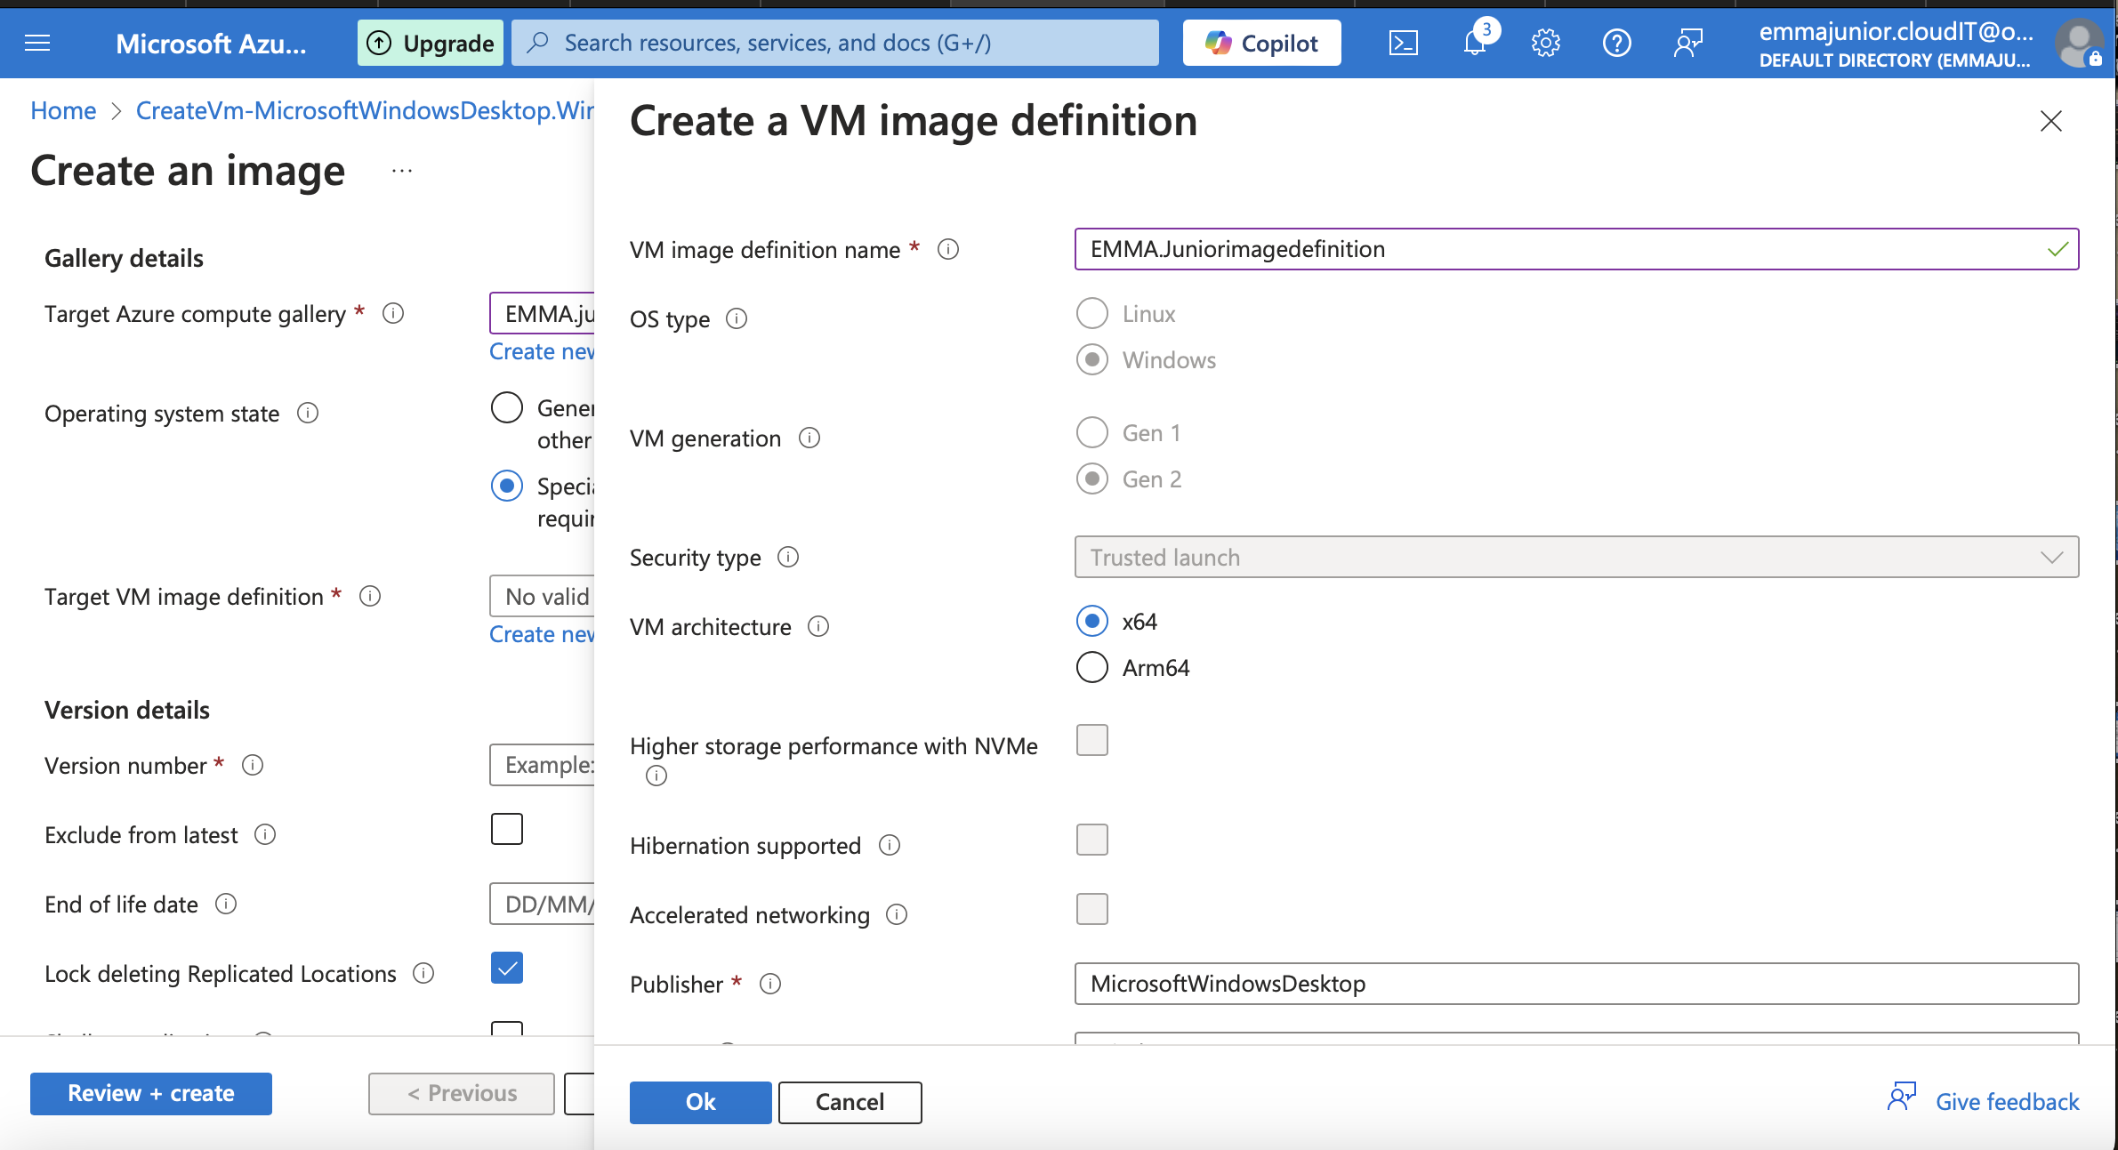Show info tooltip for Hibernation supported
Image resolution: width=2118 pixels, height=1150 pixels.
890,845
